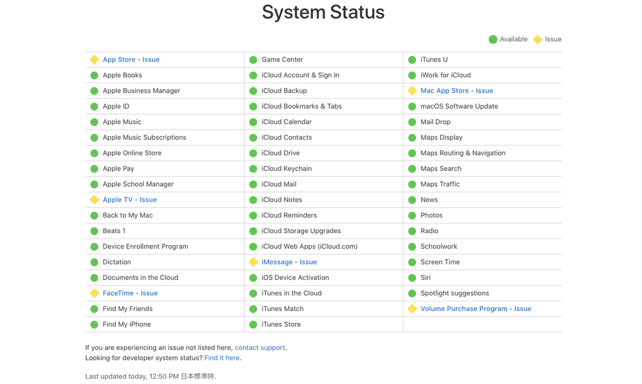Click the green dot beside Find My iPhone
The height and width of the screenshot is (384, 642).
click(94, 324)
